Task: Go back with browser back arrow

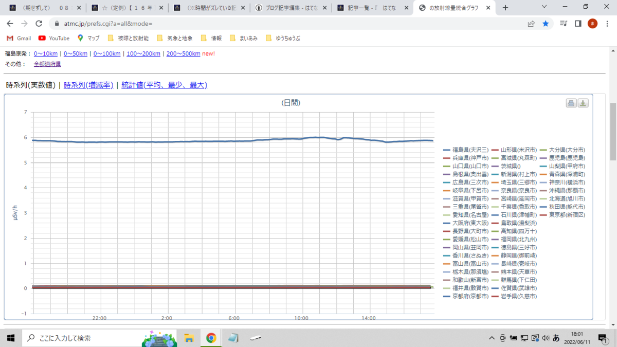Action: click(x=10, y=24)
